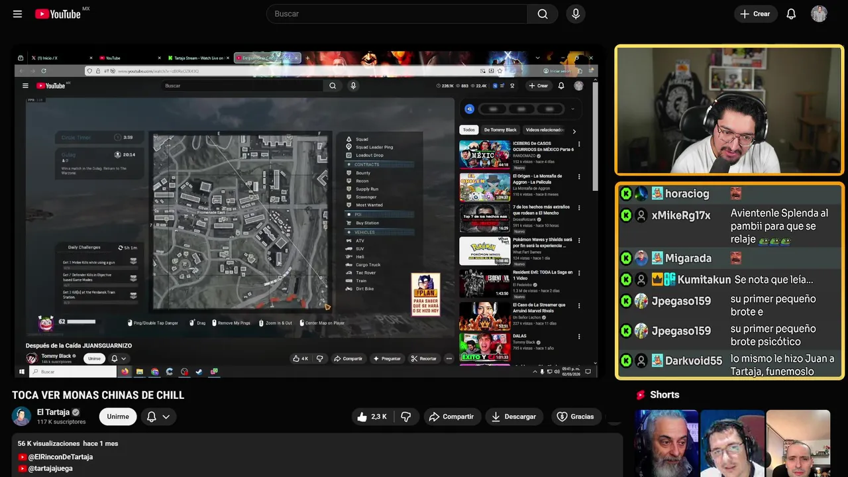In the streamed page, click the dislike thumb beside 4 K
The image size is (848, 477).
pos(320,358)
